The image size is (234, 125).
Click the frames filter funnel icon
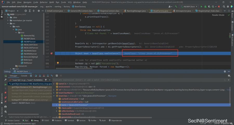coord(46,80)
